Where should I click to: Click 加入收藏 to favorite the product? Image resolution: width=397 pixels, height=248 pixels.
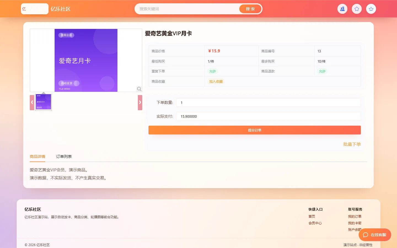(x=216, y=82)
